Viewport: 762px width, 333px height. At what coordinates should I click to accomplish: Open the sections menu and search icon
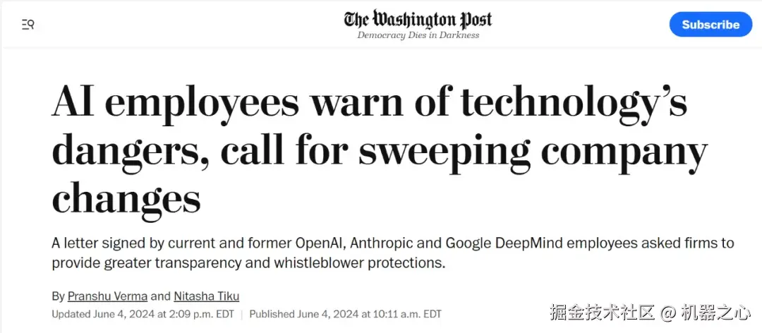click(28, 25)
